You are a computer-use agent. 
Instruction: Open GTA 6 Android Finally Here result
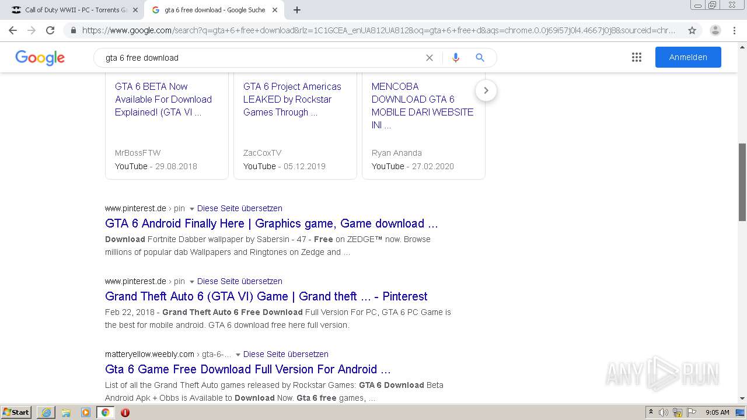(271, 223)
